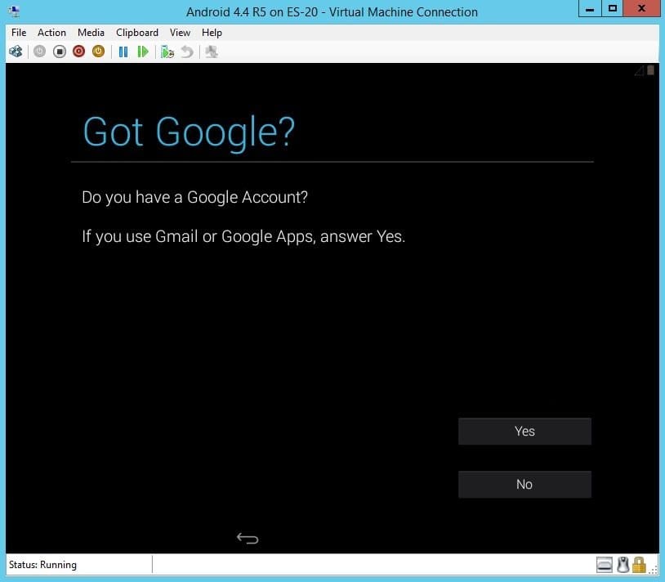
Task: Maximize the Virtual Machine Connection window
Action: [613, 8]
